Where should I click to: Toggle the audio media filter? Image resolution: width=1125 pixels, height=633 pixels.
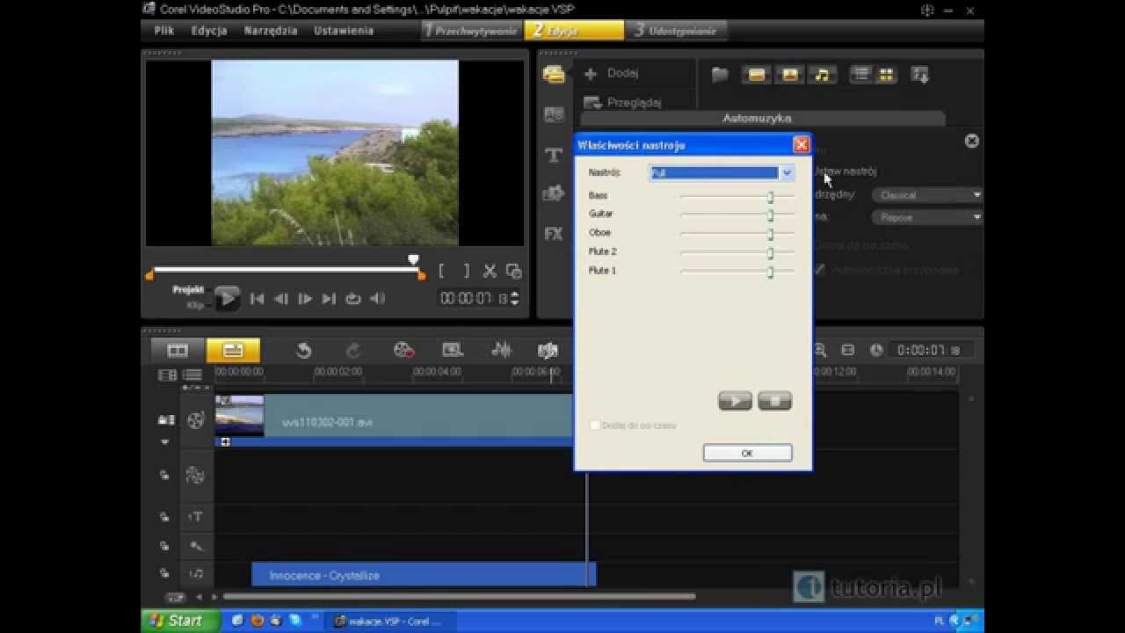click(x=822, y=75)
